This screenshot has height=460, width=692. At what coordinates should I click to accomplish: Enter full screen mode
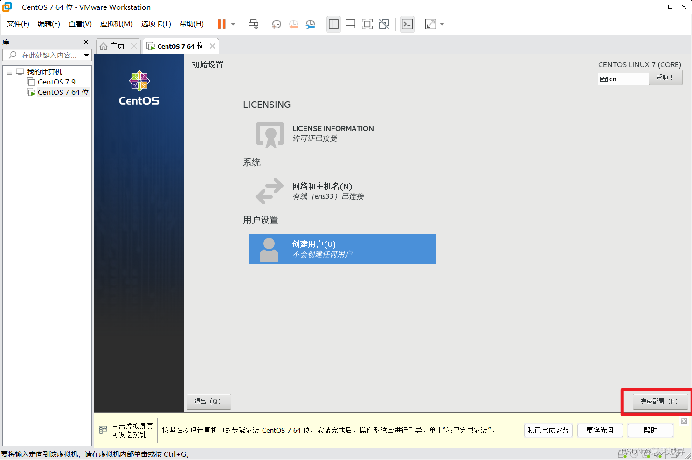click(x=367, y=24)
